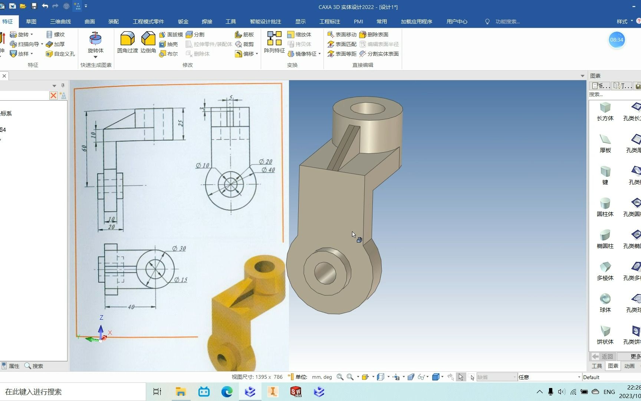Click the 抽壳 shell tool icon
Viewport: 641px width, 401px height.
[x=162, y=44]
